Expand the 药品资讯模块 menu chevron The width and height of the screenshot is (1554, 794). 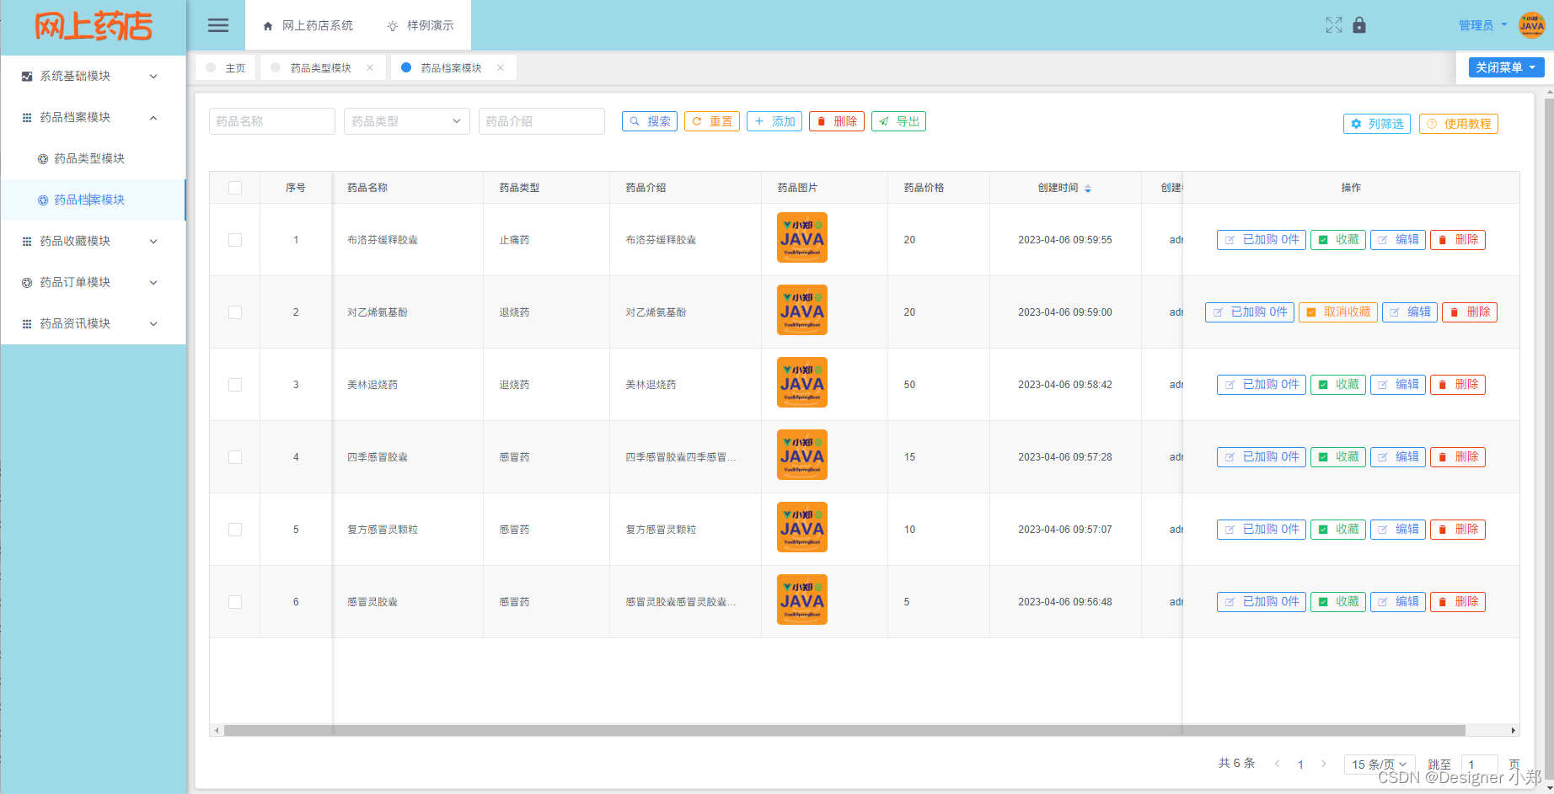[x=153, y=324]
